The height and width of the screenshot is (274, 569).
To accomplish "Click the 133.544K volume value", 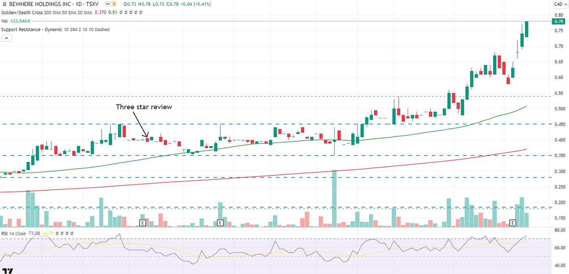I will [x=21, y=21].
